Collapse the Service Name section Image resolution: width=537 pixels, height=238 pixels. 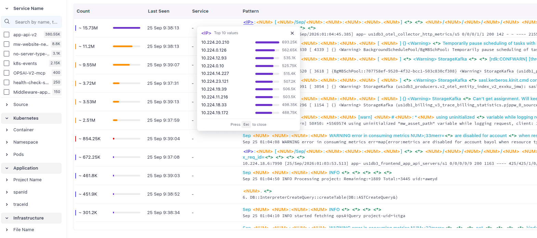pyautogui.click(x=7, y=9)
